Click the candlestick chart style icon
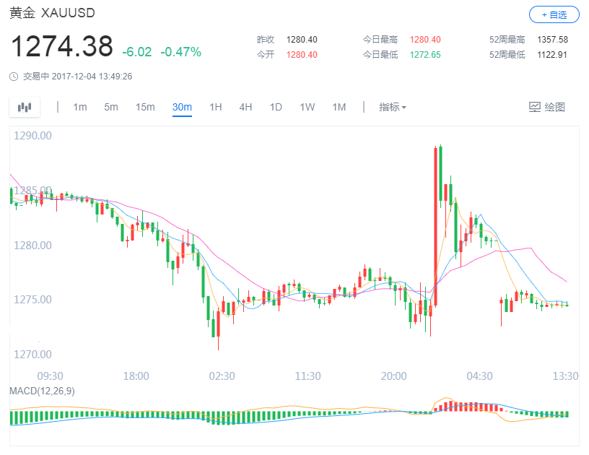Screen dimensions: 589x455 click(25, 106)
